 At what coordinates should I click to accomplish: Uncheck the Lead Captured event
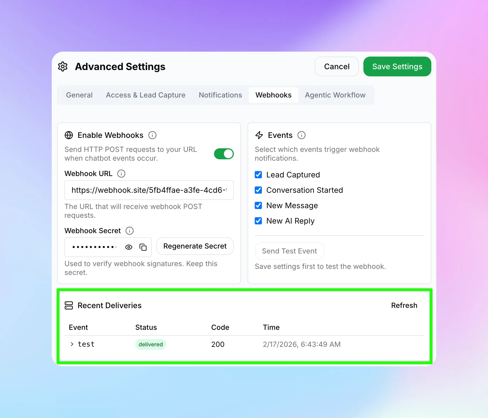click(x=258, y=175)
